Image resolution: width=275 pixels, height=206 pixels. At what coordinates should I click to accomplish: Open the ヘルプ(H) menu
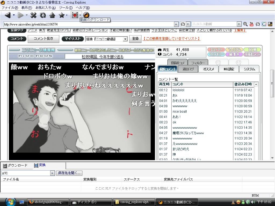(x=83, y=8)
